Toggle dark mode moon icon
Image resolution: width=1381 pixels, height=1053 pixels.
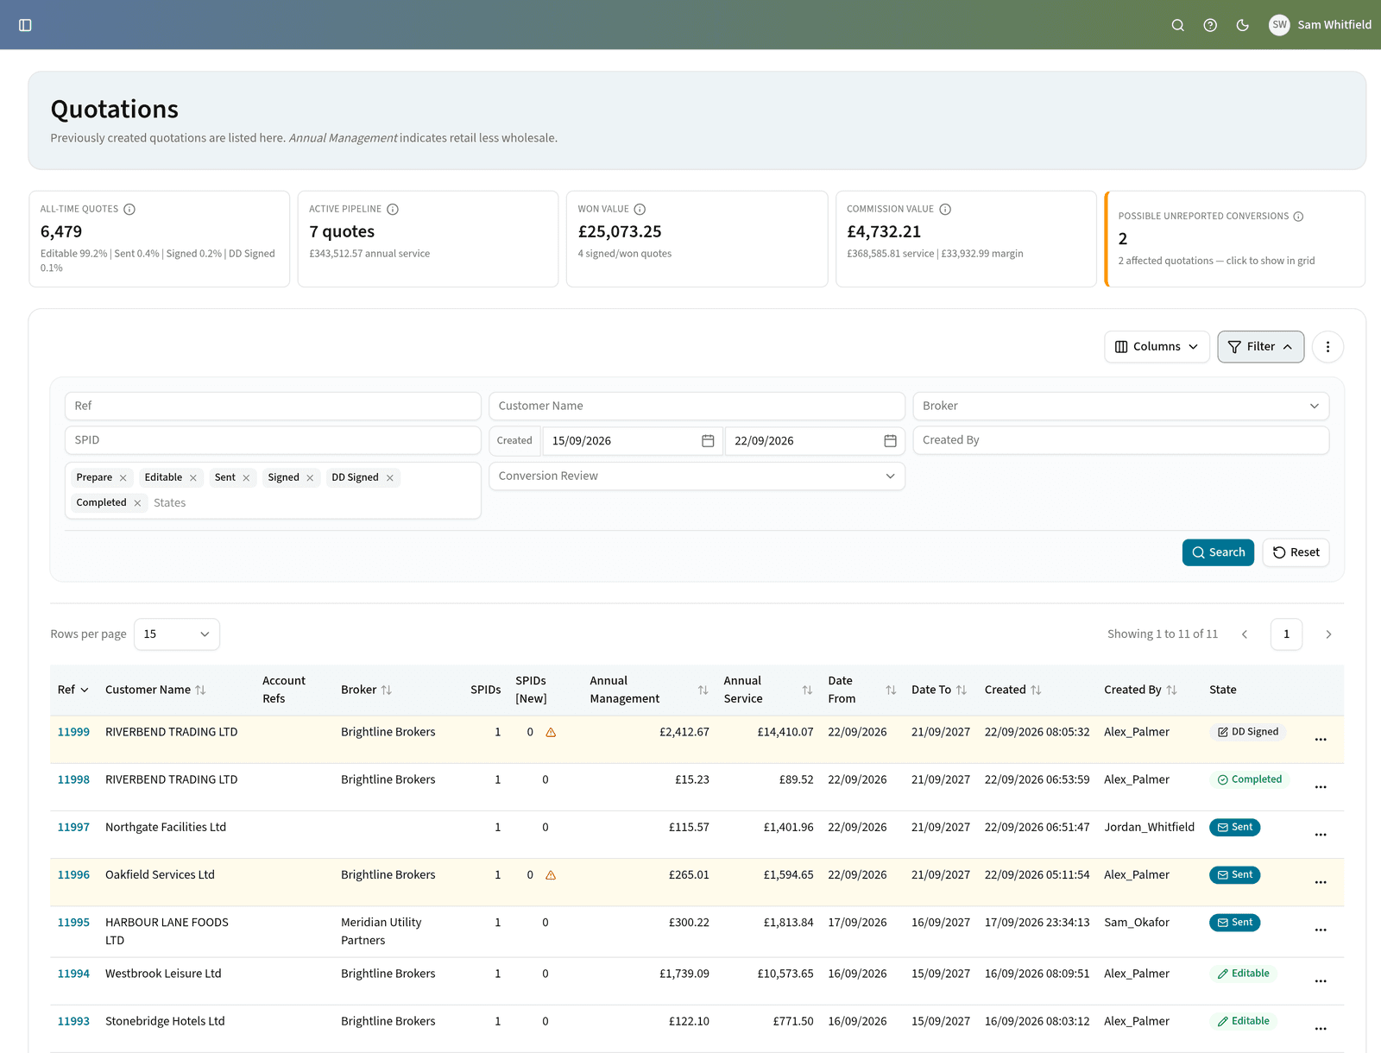(x=1243, y=25)
